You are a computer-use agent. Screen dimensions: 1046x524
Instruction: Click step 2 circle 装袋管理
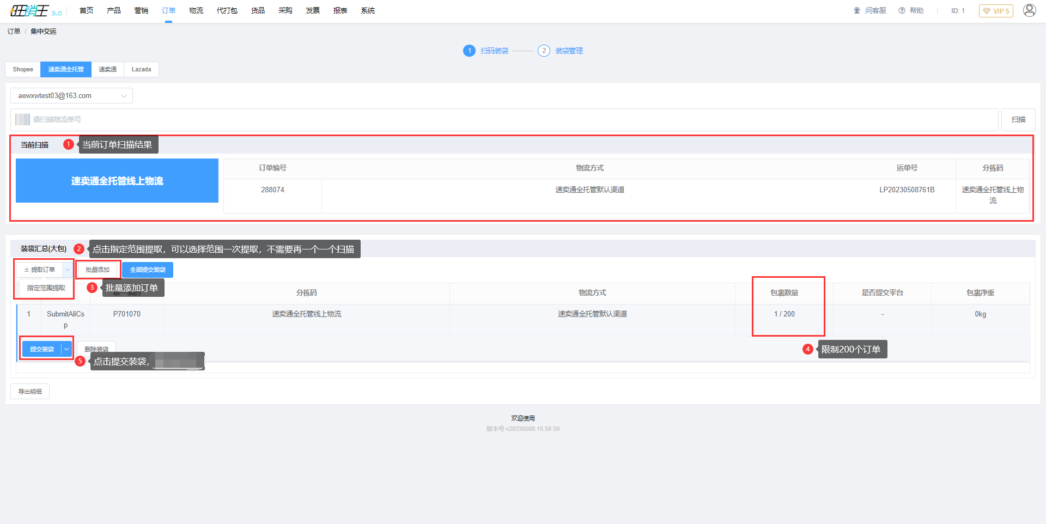click(544, 51)
